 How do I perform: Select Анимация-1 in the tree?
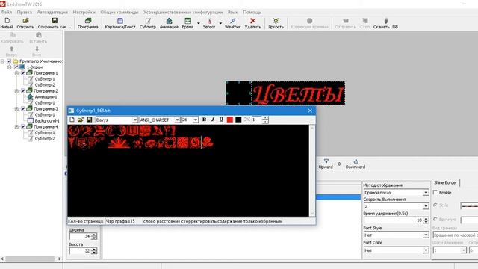[46, 97]
